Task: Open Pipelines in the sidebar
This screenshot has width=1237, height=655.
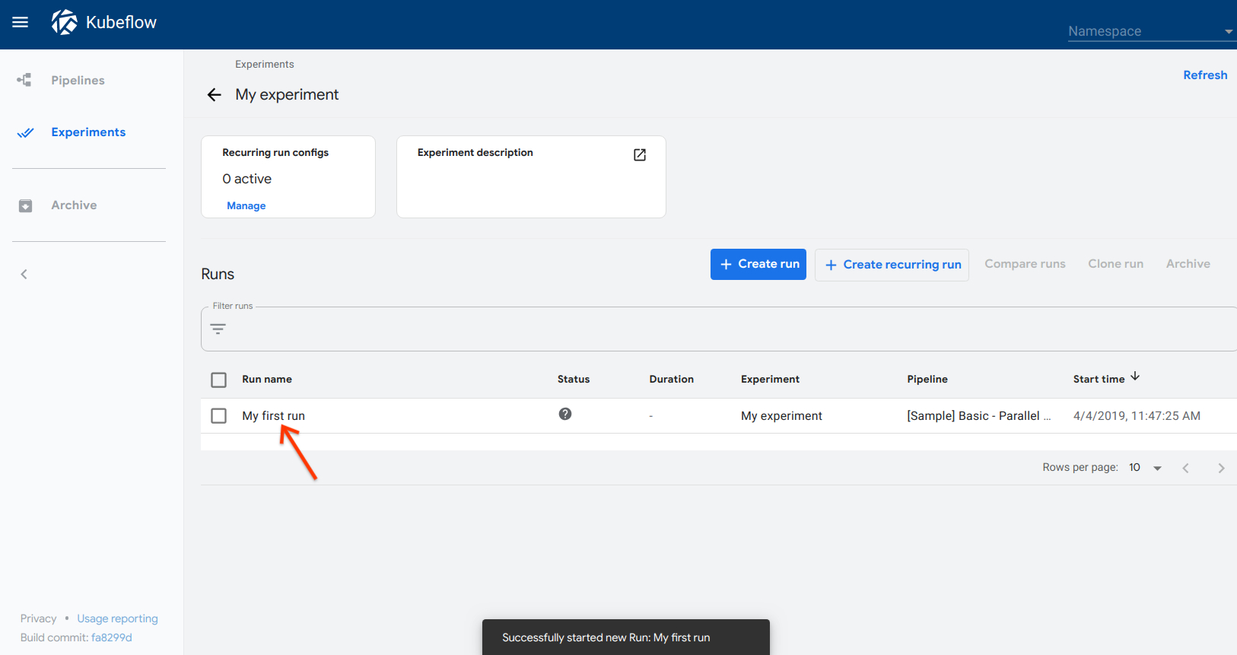Action: point(78,81)
